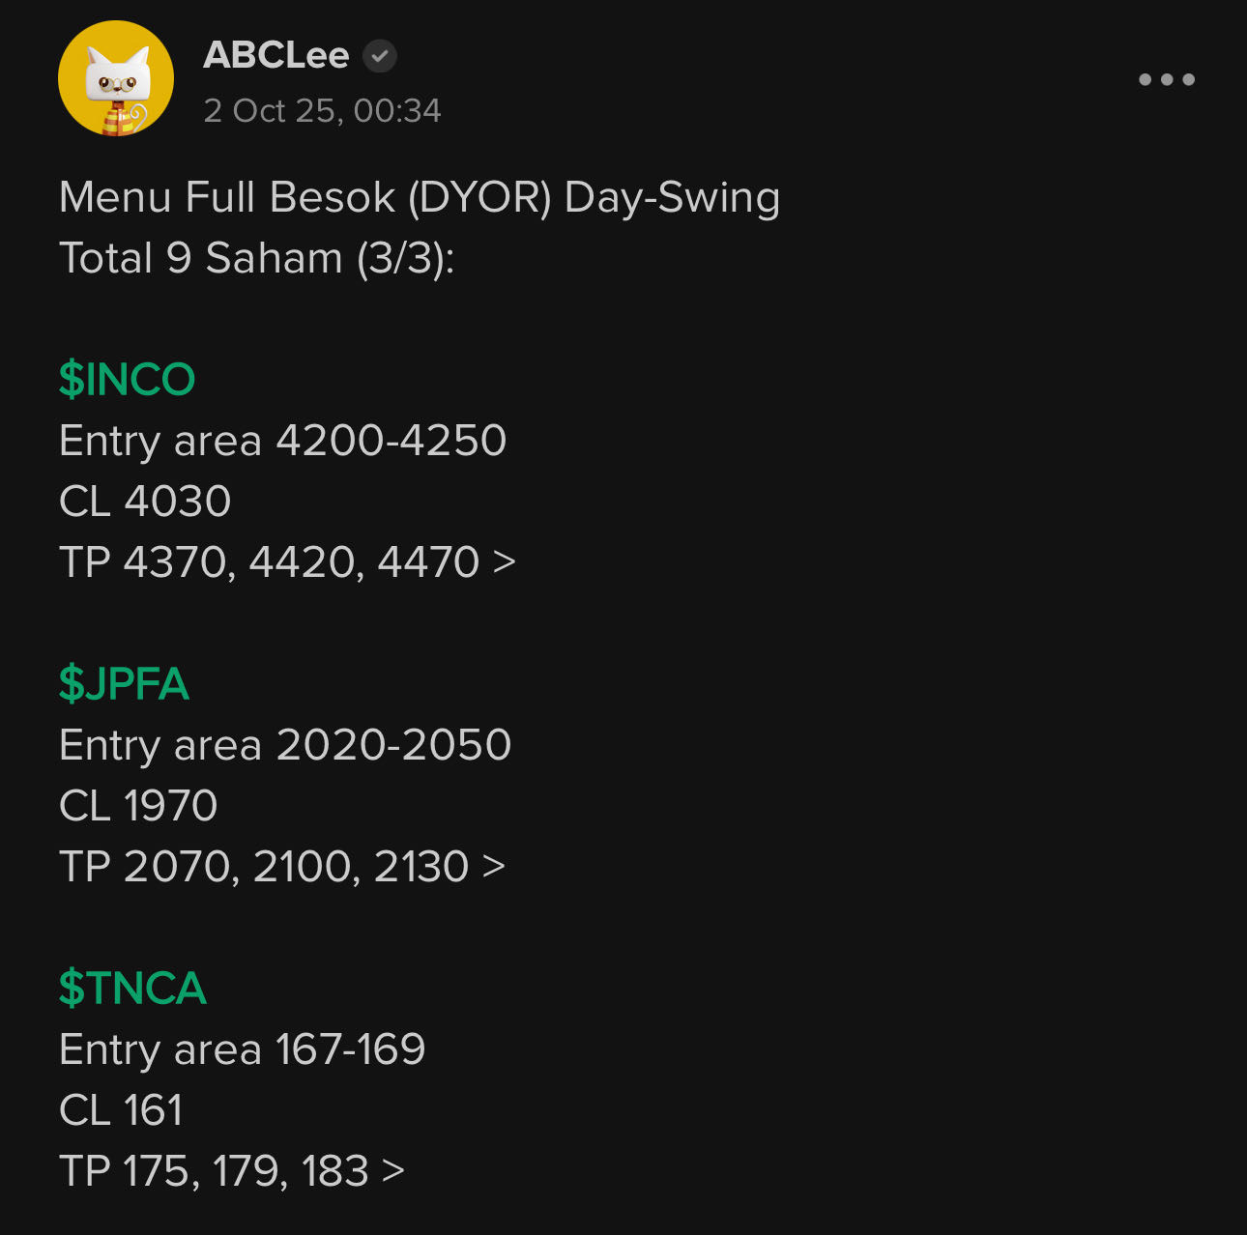Open ABCLee's cat profile avatar
1247x1235 pixels.
116,78
